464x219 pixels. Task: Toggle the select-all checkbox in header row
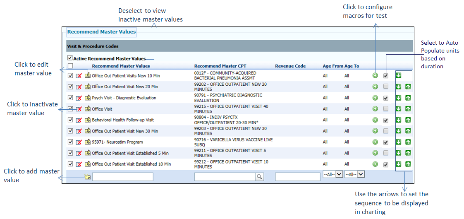coord(70,66)
